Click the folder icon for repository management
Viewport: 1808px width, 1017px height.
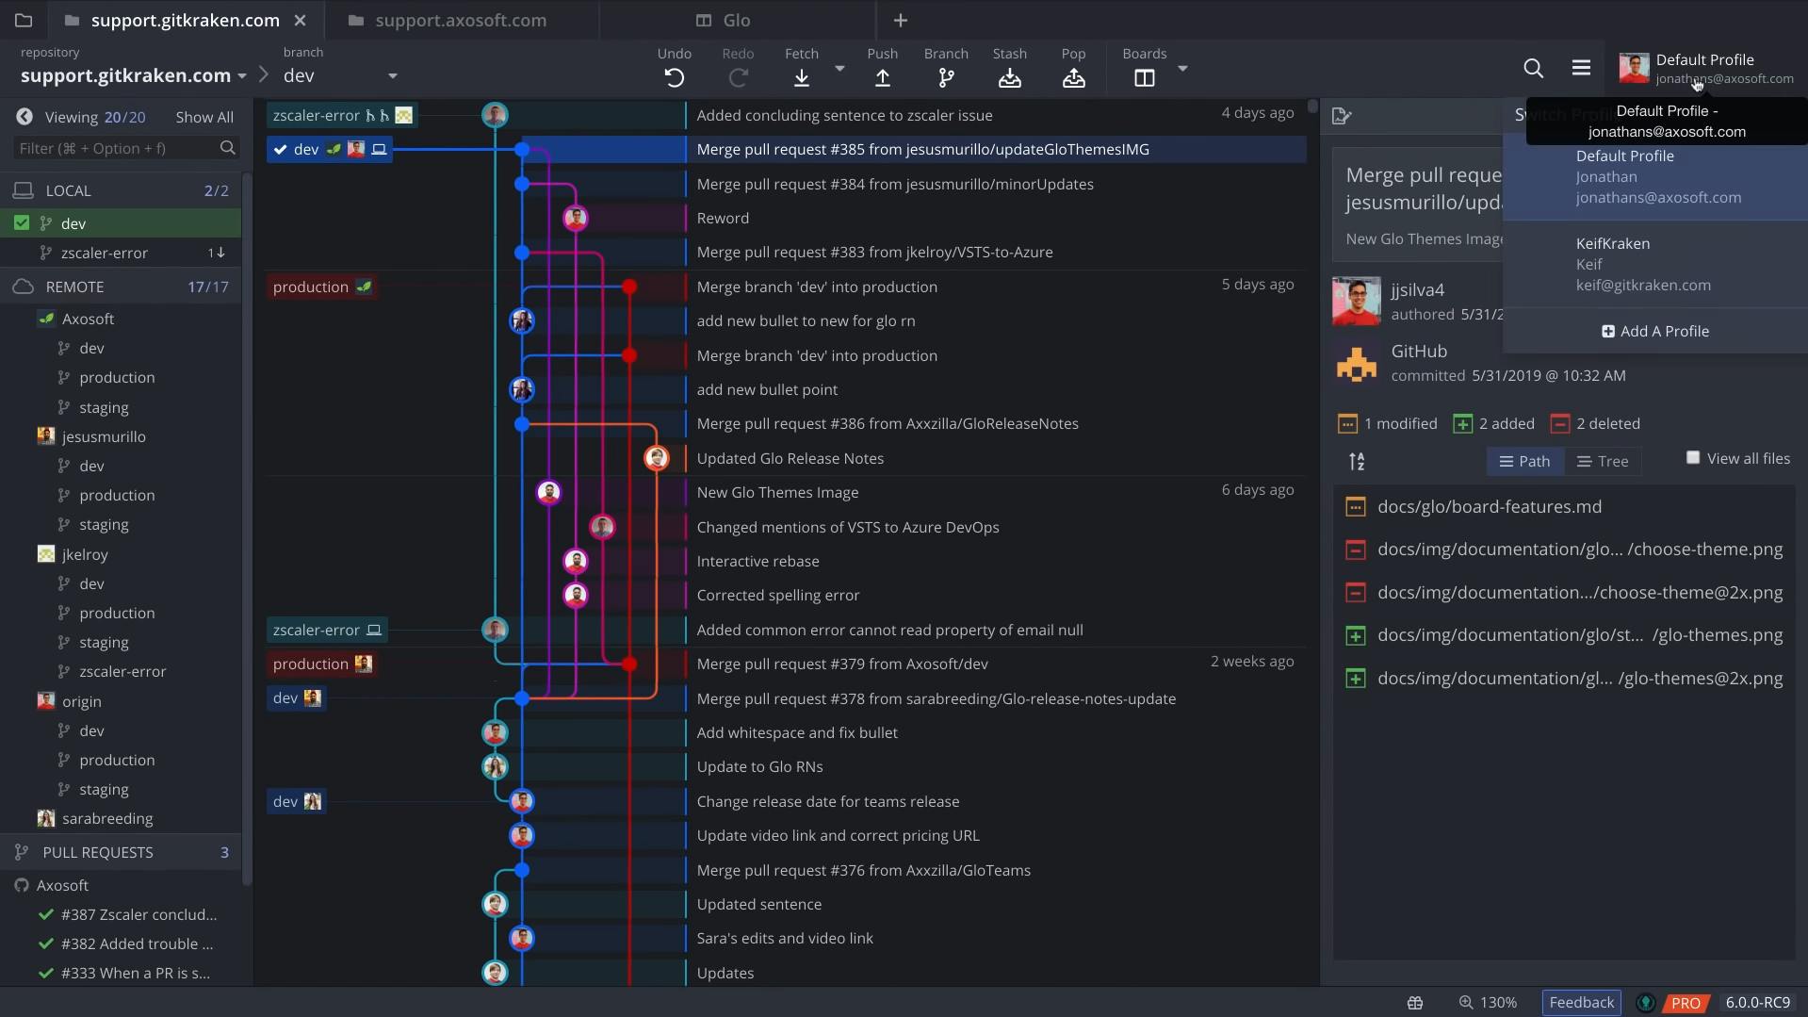click(x=24, y=20)
